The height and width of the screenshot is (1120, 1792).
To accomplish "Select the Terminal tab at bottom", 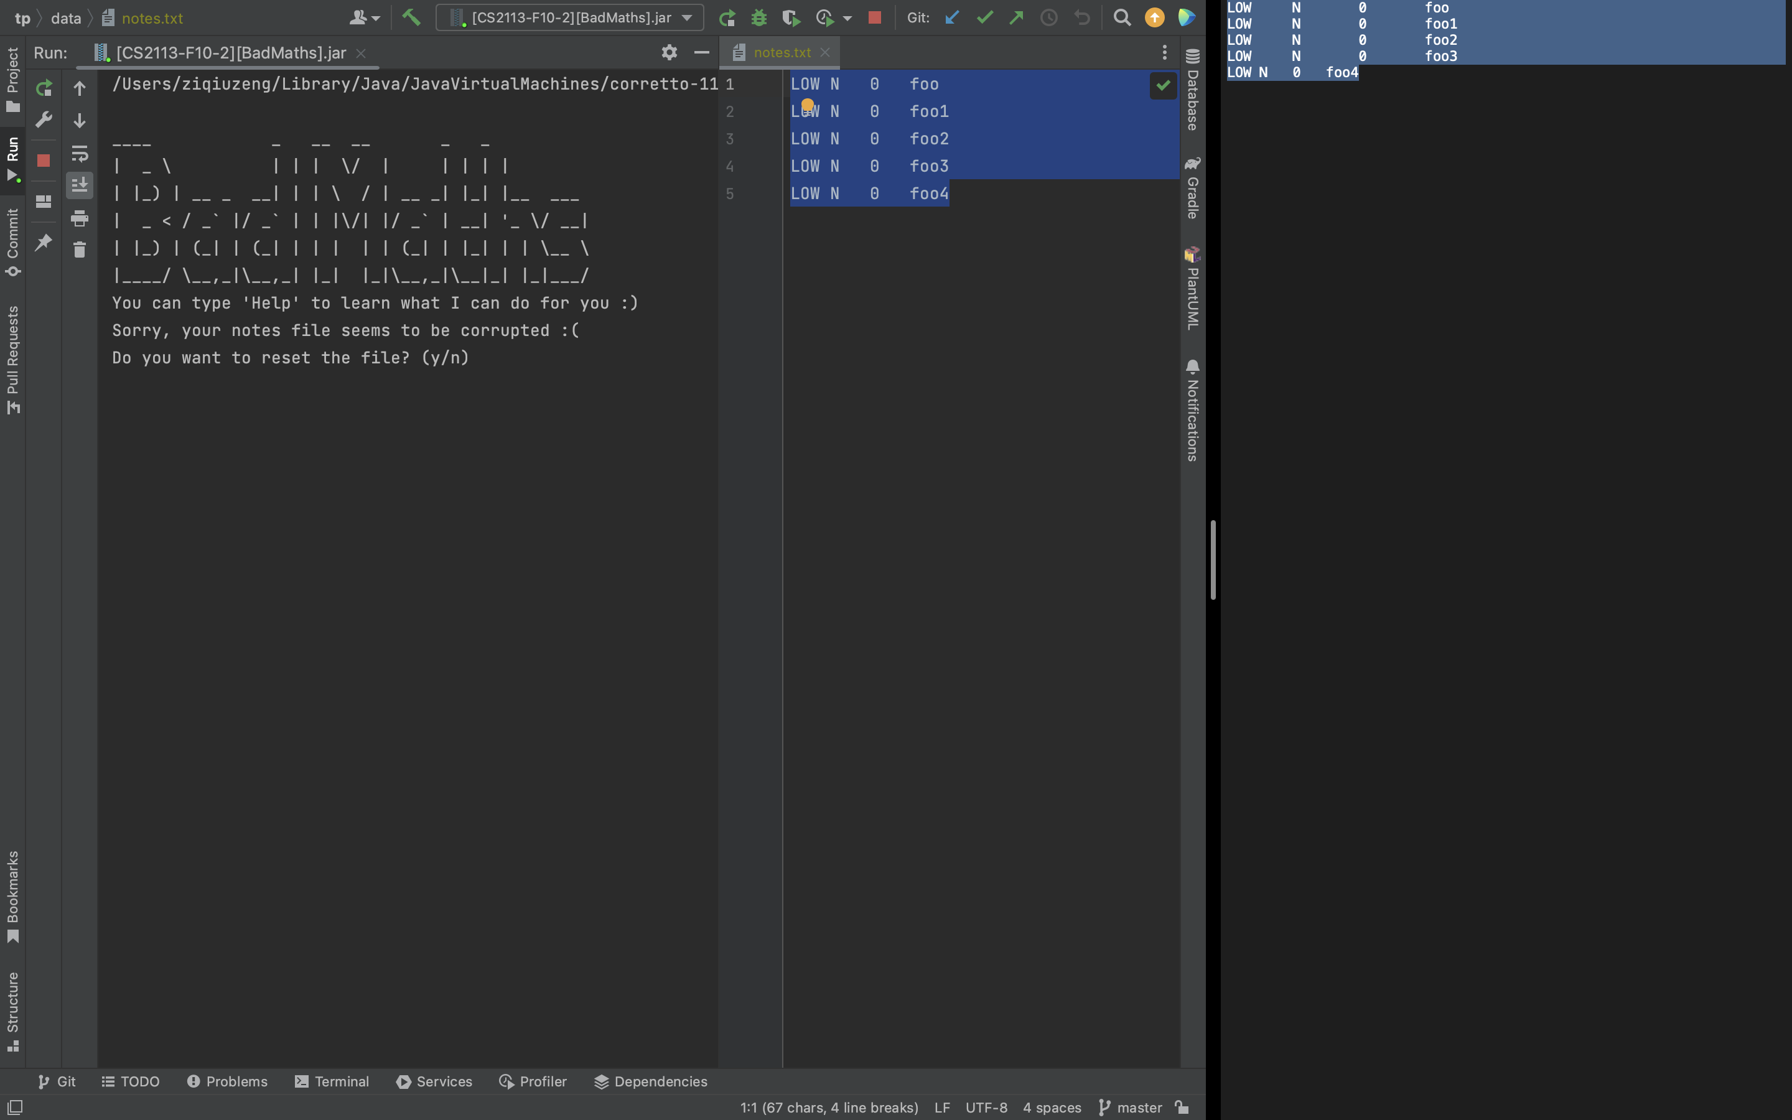I will pyautogui.click(x=339, y=1081).
